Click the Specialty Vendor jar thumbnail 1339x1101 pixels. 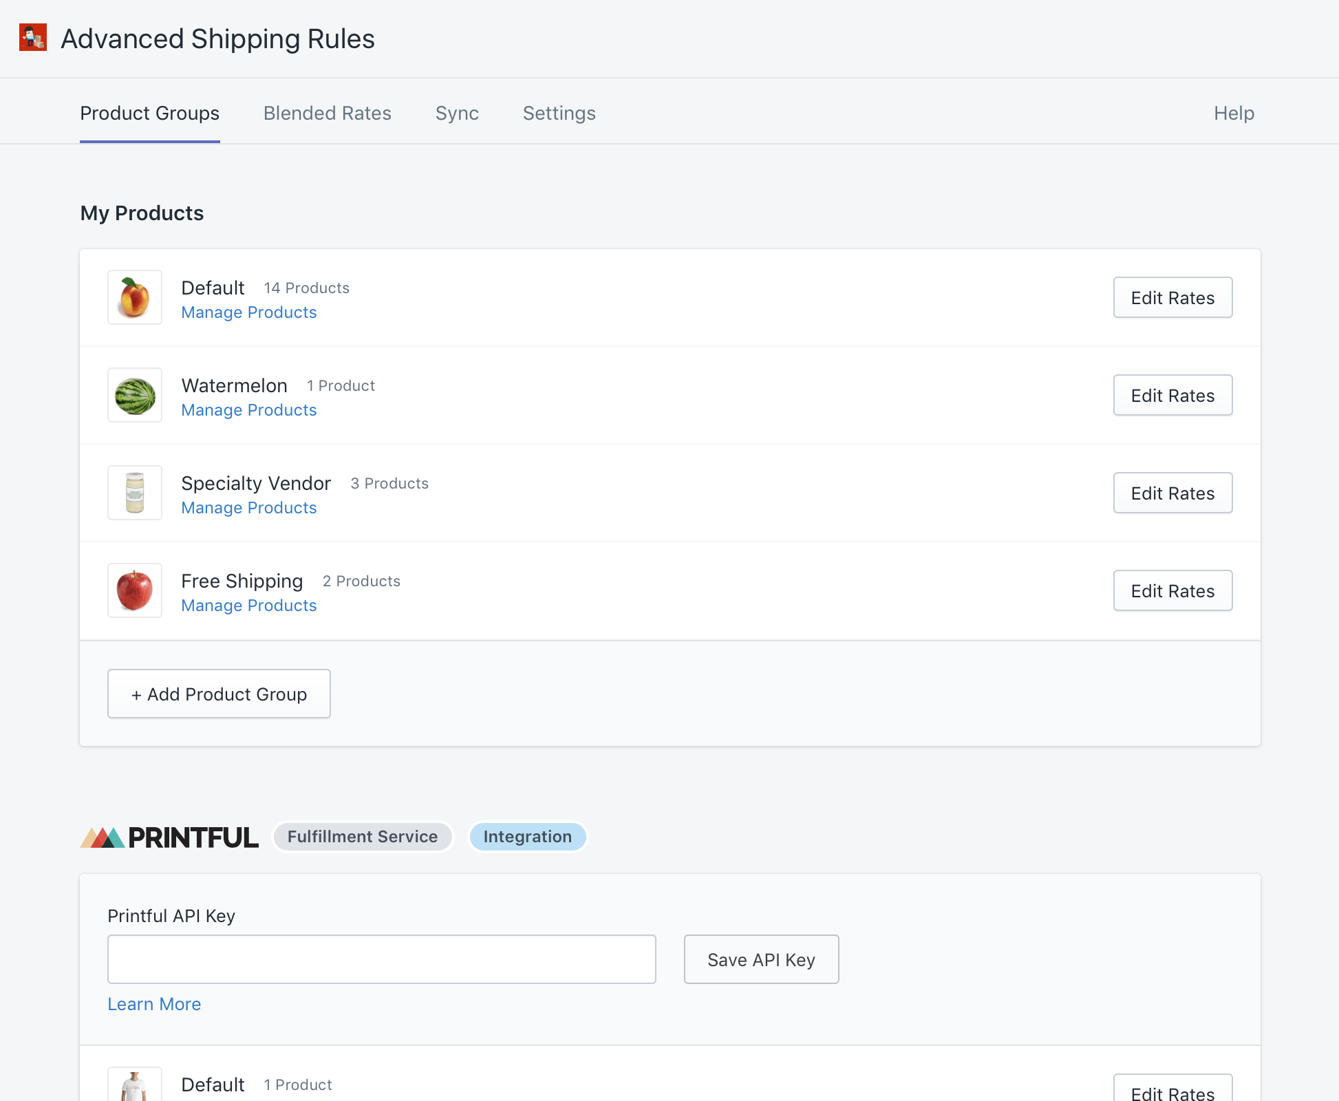click(x=135, y=493)
